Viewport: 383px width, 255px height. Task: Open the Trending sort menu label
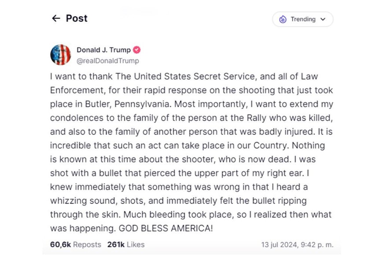(x=303, y=19)
